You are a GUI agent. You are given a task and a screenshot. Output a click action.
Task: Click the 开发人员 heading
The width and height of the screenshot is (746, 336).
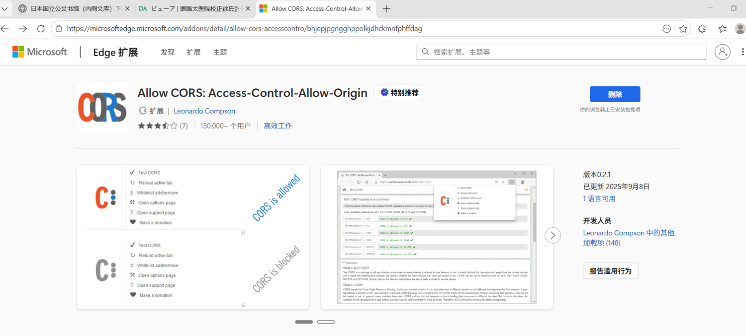point(597,221)
